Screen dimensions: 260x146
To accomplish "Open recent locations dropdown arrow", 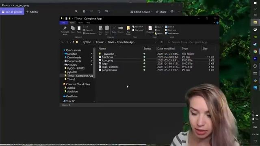I will 70,42.
